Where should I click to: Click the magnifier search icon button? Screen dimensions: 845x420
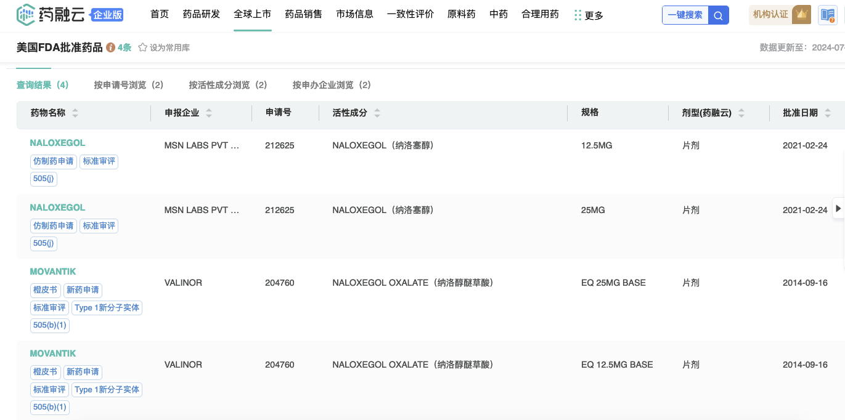719,15
